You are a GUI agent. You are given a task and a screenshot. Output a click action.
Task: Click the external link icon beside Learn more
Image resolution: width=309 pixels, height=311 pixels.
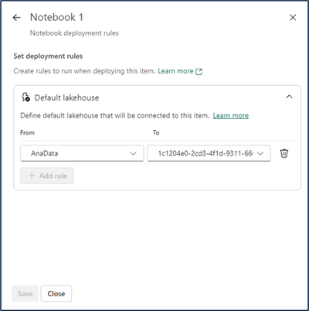click(x=199, y=71)
